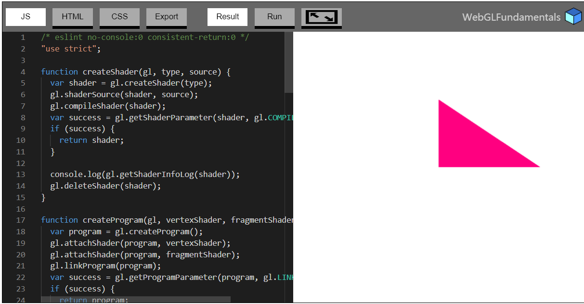
Task: Select the JS tab
Action: click(x=26, y=17)
